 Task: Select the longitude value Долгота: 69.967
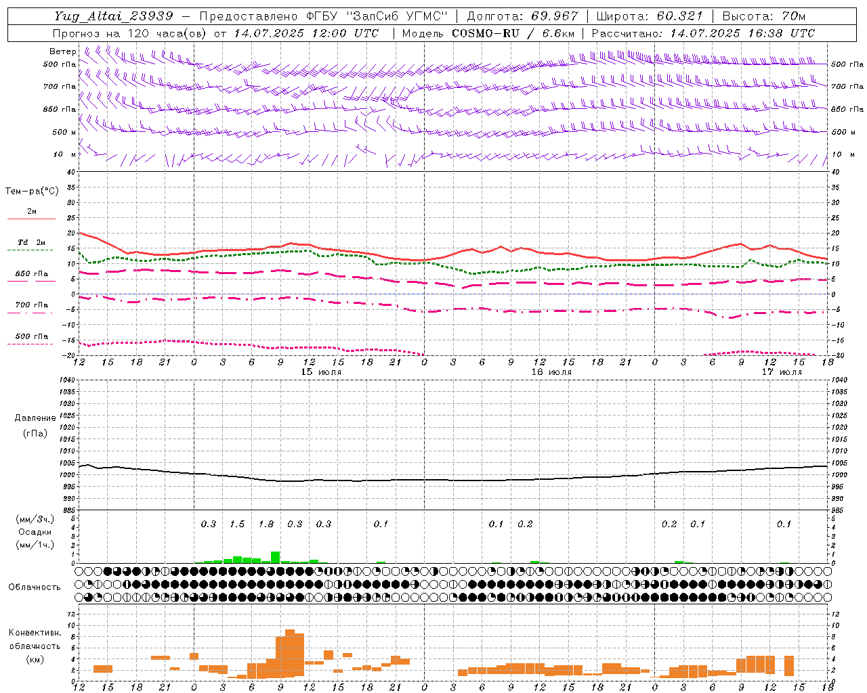point(523,16)
